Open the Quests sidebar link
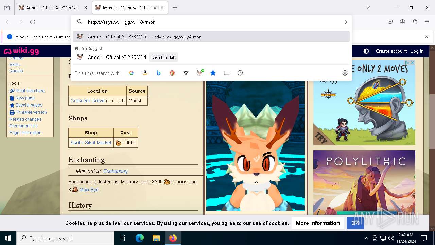Screen dimensions: 435x245 tap(16, 71)
